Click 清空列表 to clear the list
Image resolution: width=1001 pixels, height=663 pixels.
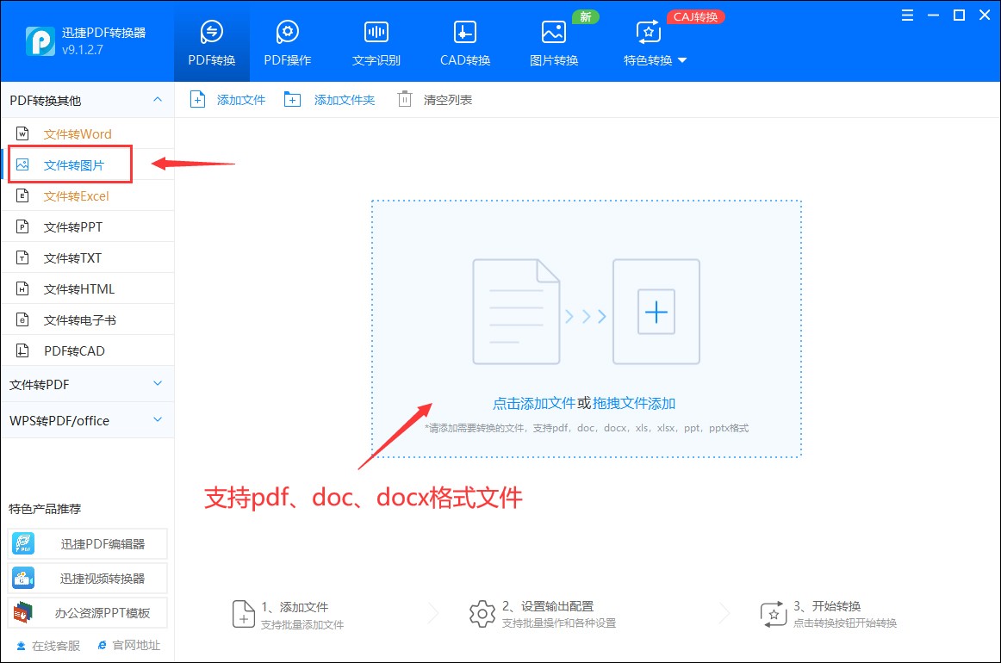pyautogui.click(x=447, y=100)
